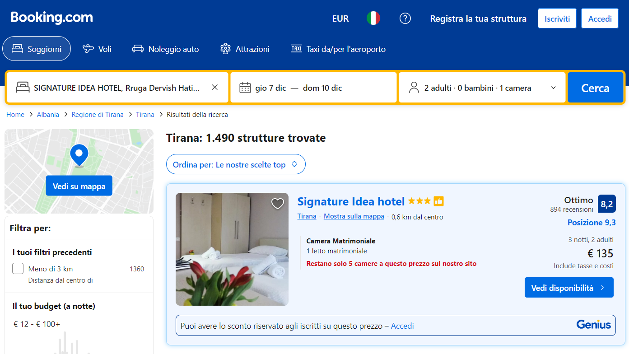Screen dimensions: 629x354
Task: Click the map location pin marker
Action: point(79,155)
